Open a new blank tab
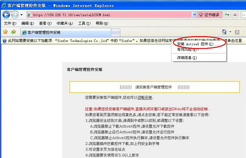Viewport: 246px width, 158px height. (115, 33)
